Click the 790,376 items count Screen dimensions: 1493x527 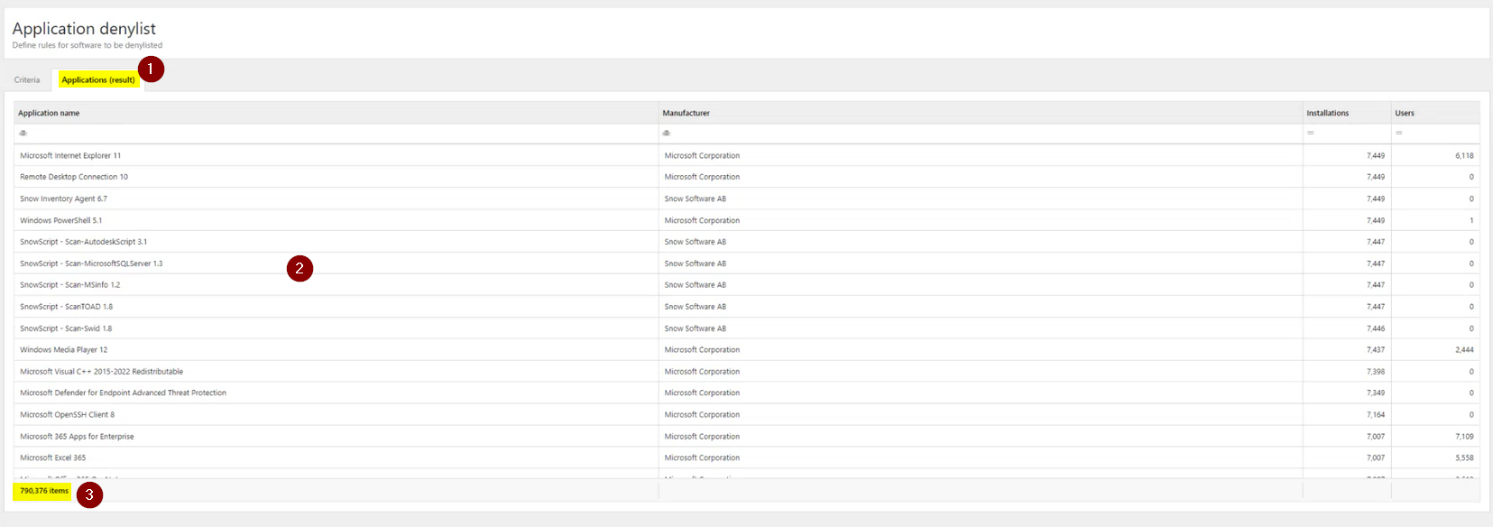44,491
